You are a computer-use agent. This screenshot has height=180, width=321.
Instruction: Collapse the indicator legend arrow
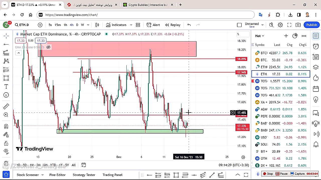19,53
